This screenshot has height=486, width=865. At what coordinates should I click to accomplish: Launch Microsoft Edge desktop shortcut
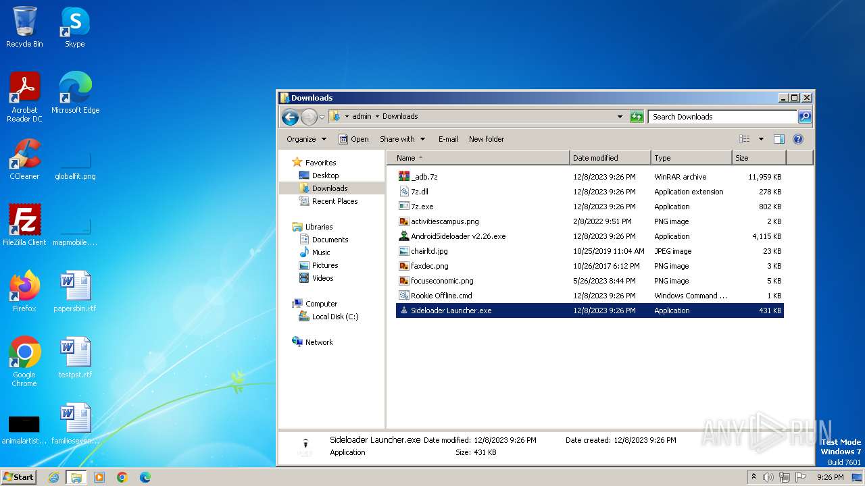pyautogui.click(x=75, y=93)
